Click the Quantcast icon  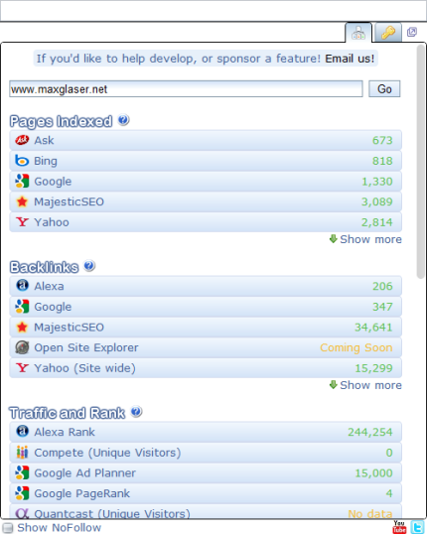(22, 513)
